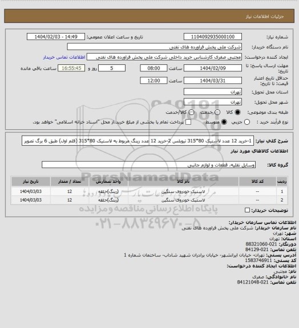Choose the جزیی purchase type radio
Screen dimensions: 299x328
click(247, 122)
